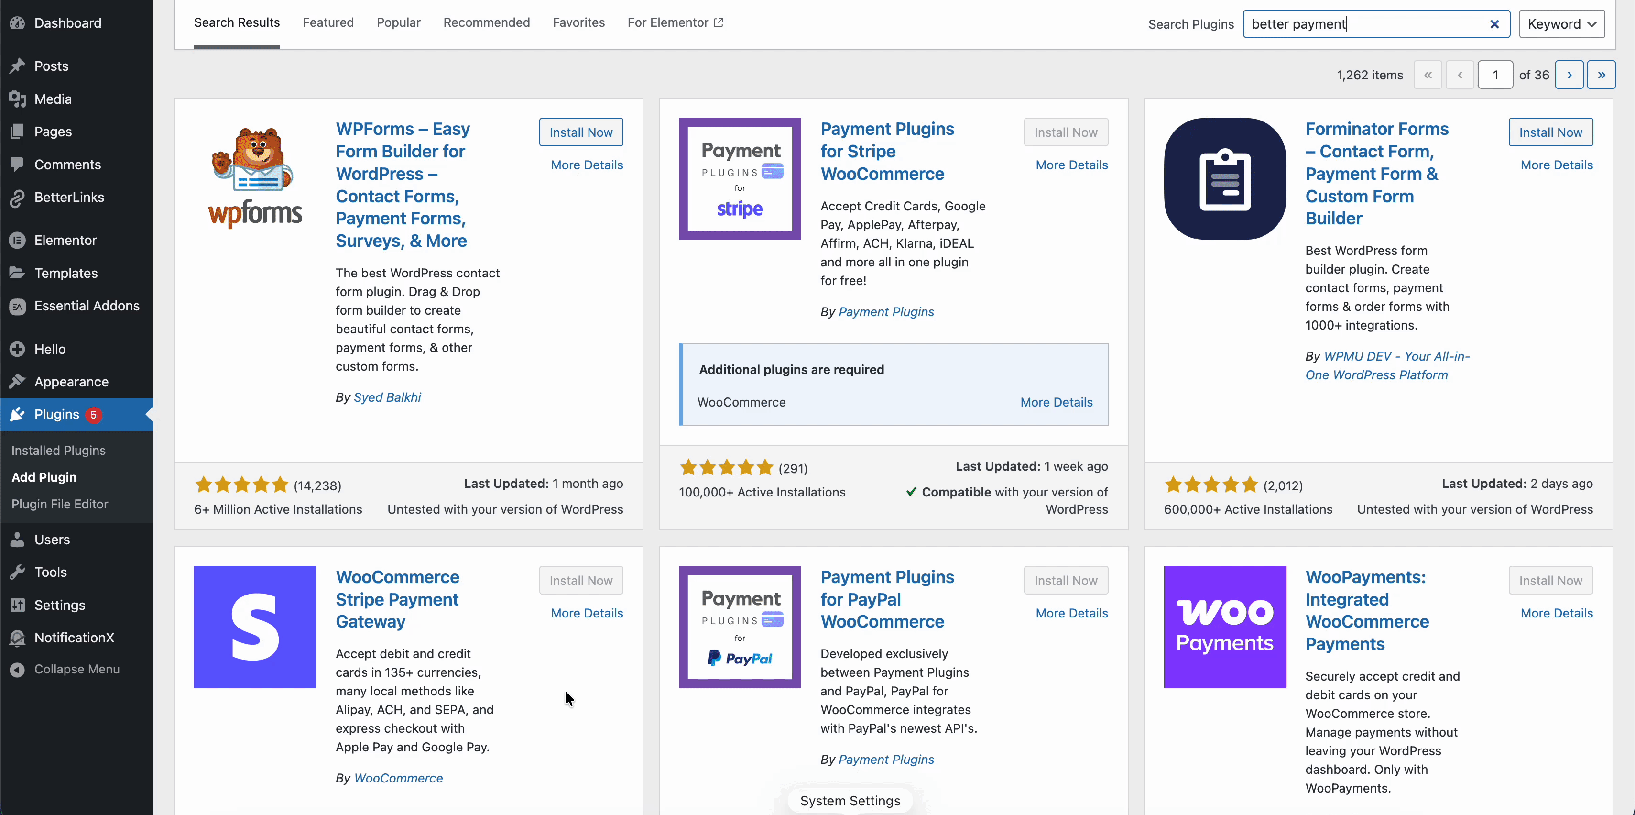This screenshot has width=1635, height=815.
Task: Open the Popular plugins tab
Action: [x=399, y=22]
